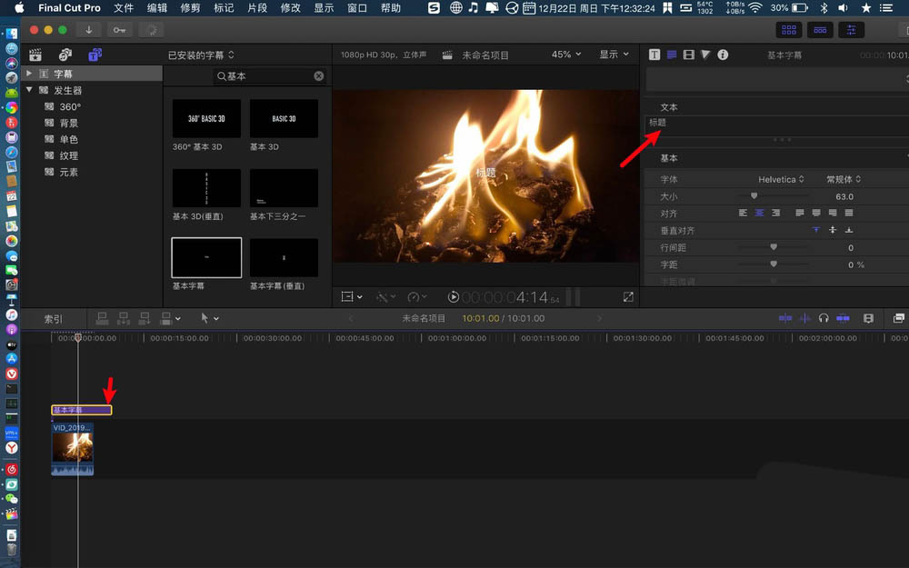Image resolution: width=909 pixels, height=568 pixels.
Task: Open the 显示 view options dropdown
Action: [x=614, y=55]
